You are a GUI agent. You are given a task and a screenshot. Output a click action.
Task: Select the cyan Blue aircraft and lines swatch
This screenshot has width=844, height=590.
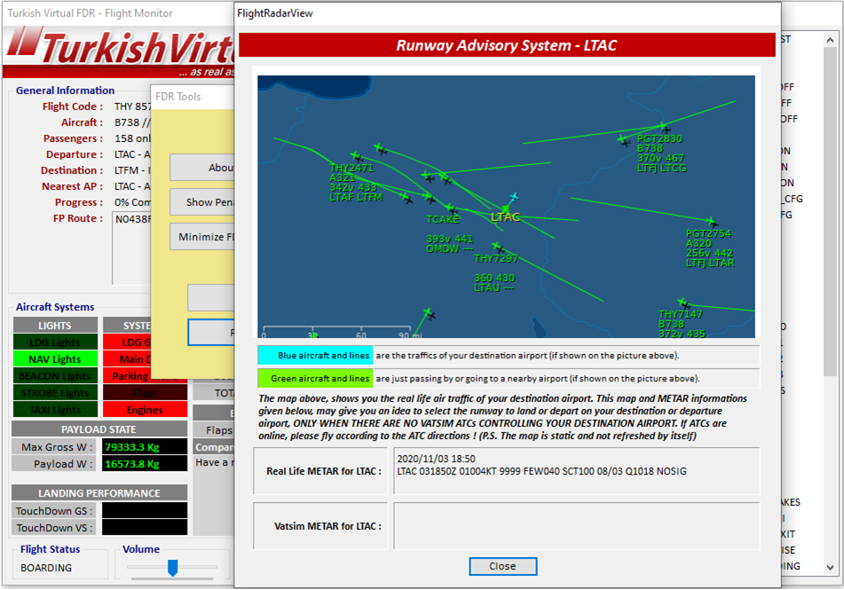[315, 355]
